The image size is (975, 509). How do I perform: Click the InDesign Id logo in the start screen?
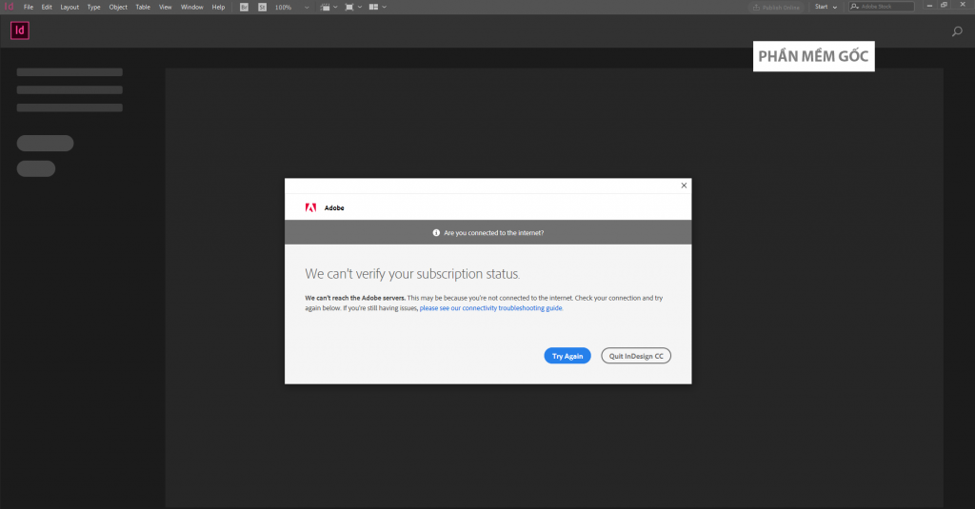(x=20, y=30)
